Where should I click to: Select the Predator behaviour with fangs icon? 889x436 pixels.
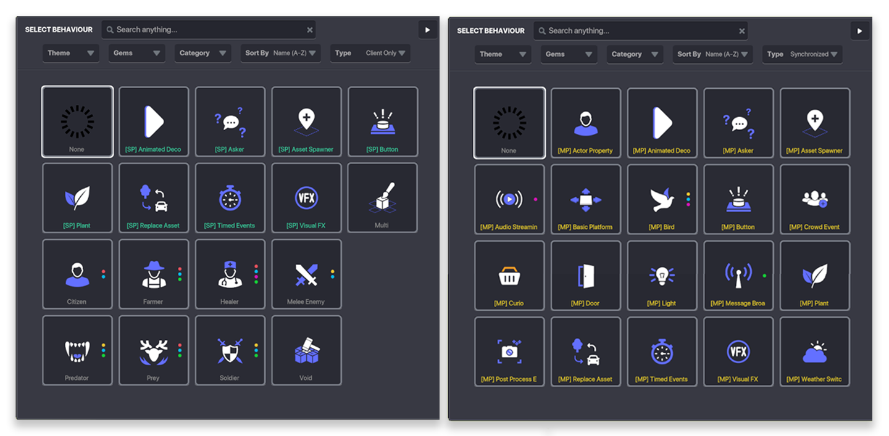tap(77, 350)
